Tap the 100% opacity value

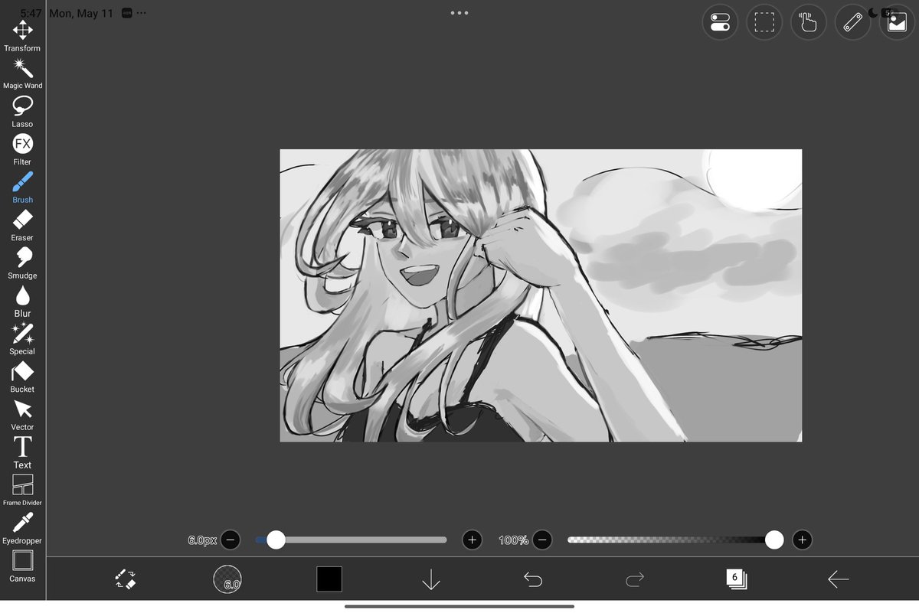tap(513, 540)
